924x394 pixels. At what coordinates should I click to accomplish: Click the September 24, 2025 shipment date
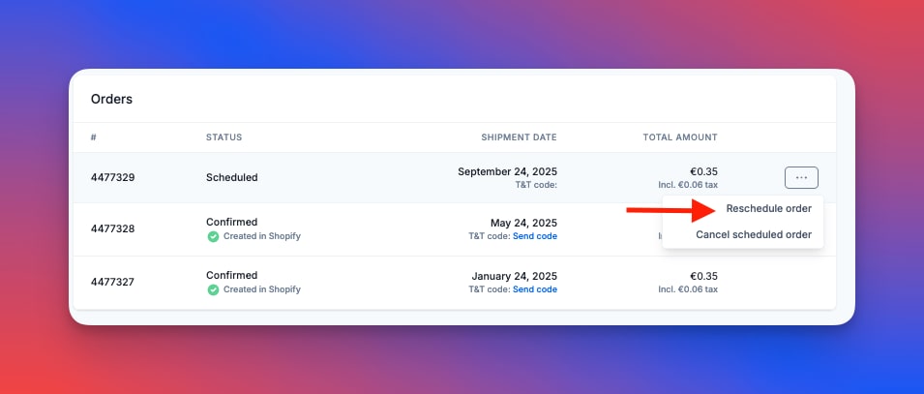507,171
